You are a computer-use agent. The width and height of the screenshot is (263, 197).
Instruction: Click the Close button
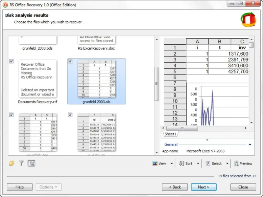(243, 187)
